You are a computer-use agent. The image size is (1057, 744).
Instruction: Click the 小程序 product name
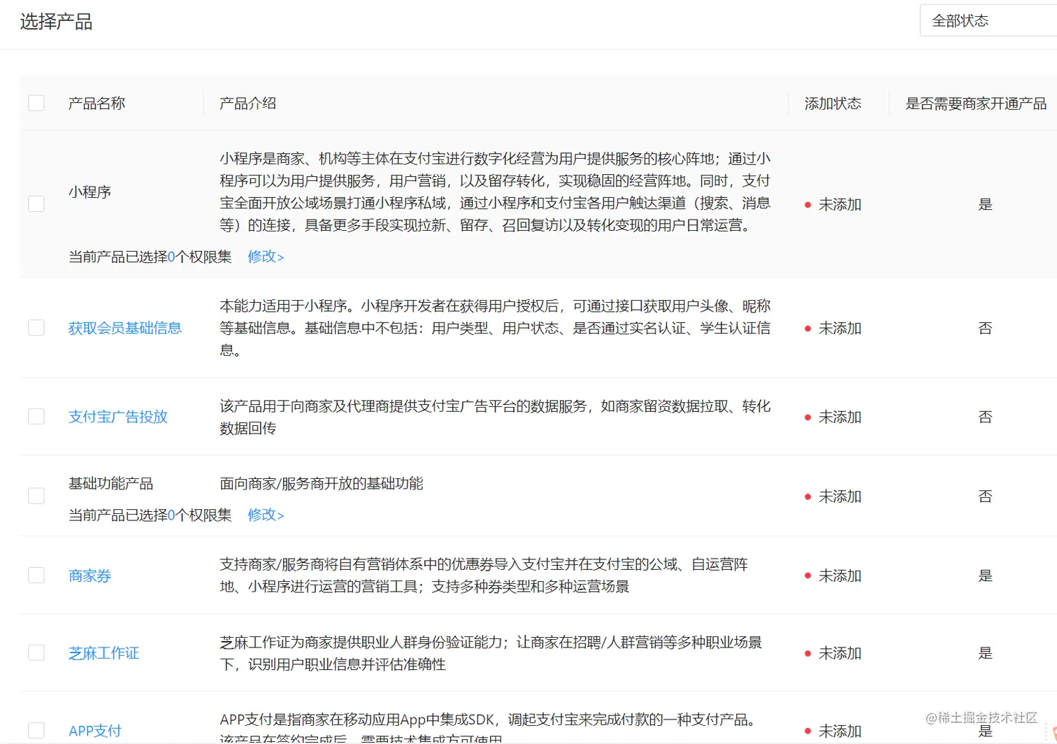pyautogui.click(x=89, y=192)
